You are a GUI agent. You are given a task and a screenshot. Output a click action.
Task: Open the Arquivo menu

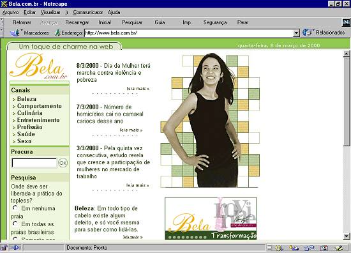click(x=10, y=12)
